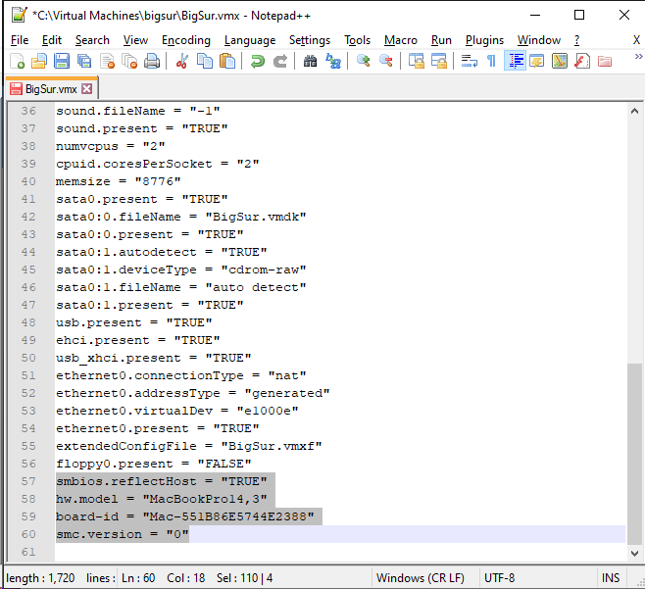
Task: Click the vertical scrollbar thumb
Action: click(x=634, y=454)
